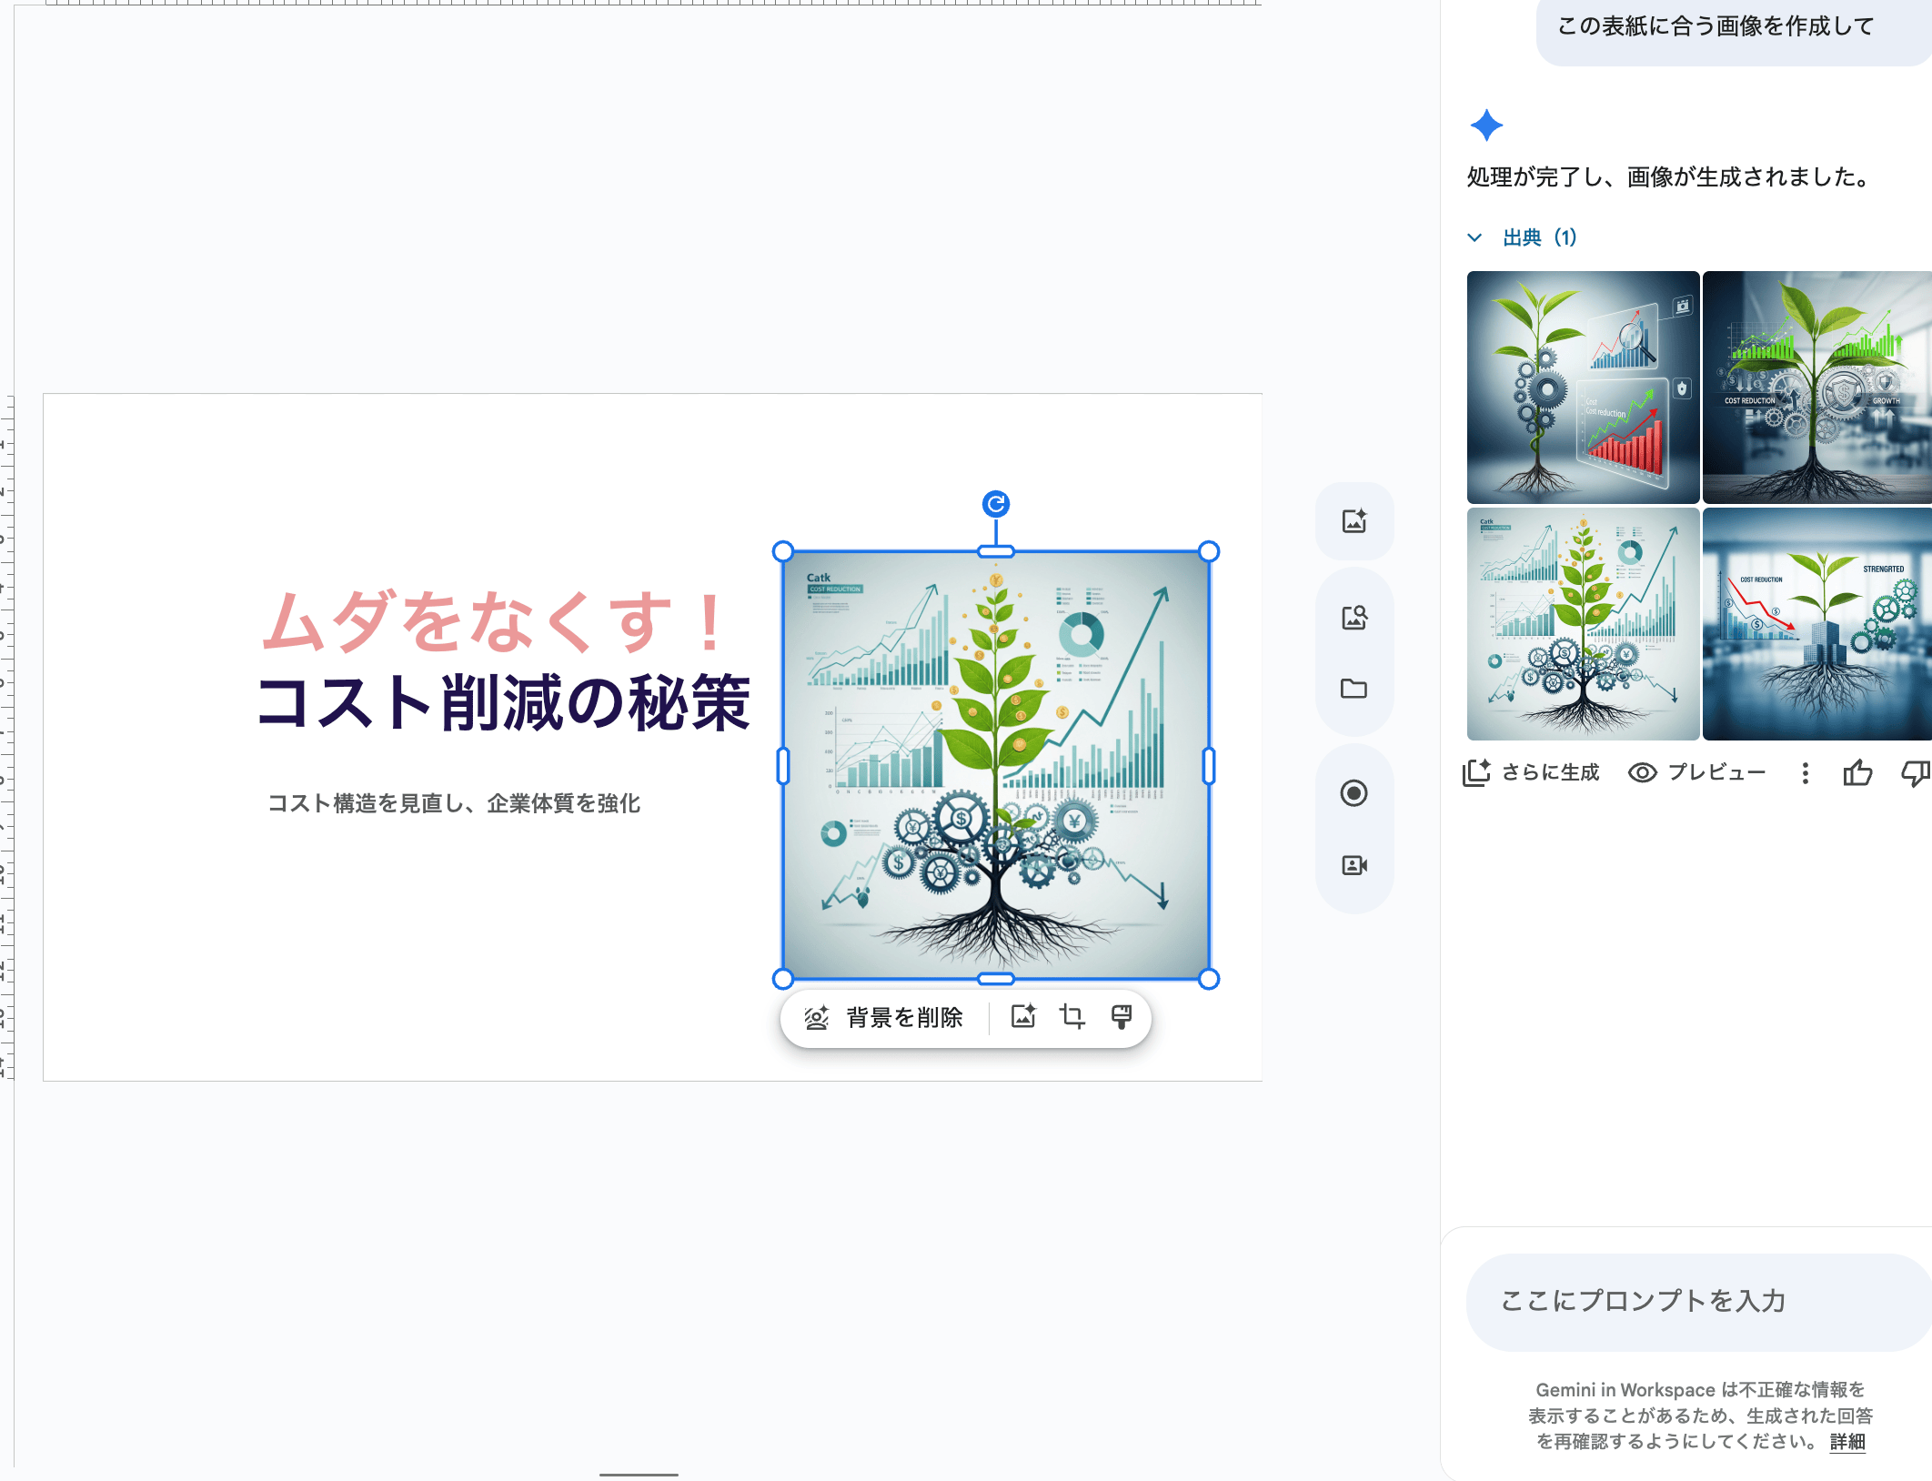
Task: Select the bottom-right generated blue thumbnail
Action: coord(1816,624)
